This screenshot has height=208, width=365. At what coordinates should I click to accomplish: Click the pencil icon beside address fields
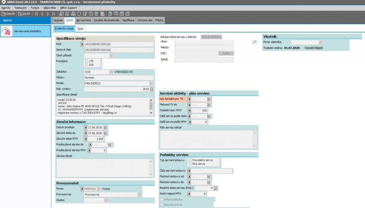click(x=255, y=42)
